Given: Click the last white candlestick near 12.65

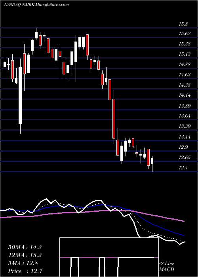Looking at the screenshot, I should (x=152, y=163).
